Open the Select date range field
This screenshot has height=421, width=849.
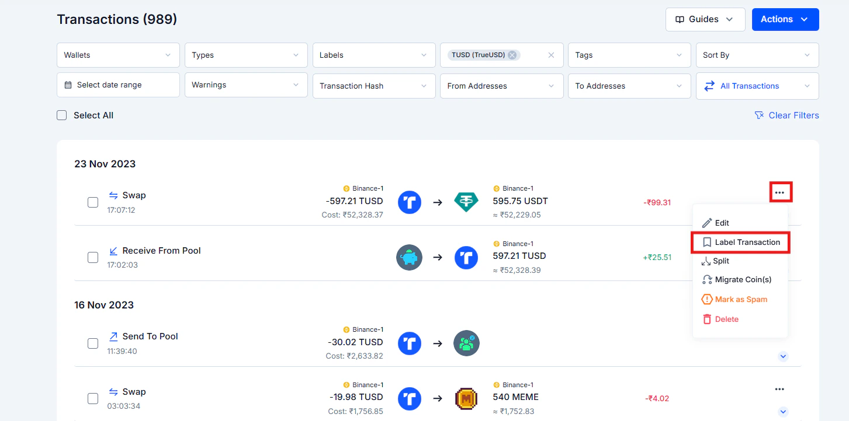click(x=118, y=85)
